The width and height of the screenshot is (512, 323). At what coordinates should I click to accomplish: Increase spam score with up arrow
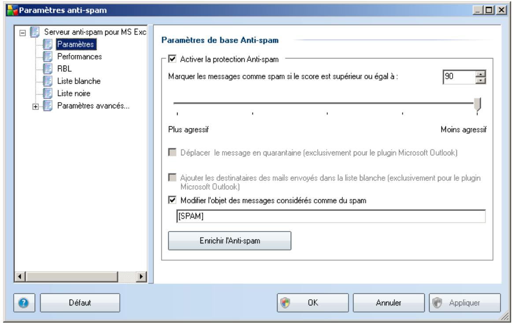(480, 74)
